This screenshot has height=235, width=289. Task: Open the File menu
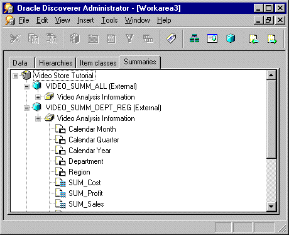[x=24, y=20]
